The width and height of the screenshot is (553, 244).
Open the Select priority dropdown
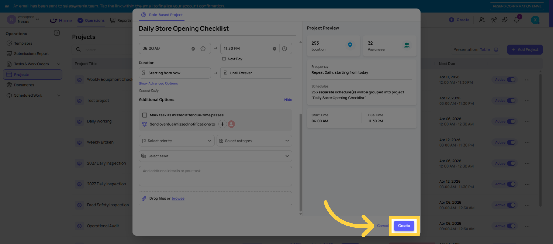pyautogui.click(x=177, y=141)
